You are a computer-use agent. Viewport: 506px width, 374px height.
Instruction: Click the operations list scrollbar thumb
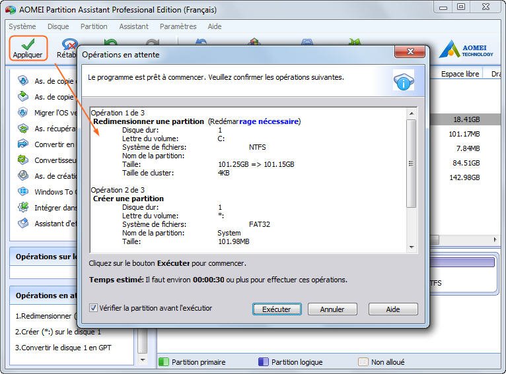click(x=411, y=164)
